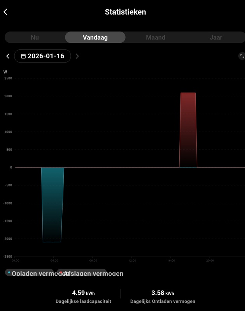Viewport: 245px width, 311px height.
Task: Click the 4.59 kWh charge value
Action: point(83,293)
